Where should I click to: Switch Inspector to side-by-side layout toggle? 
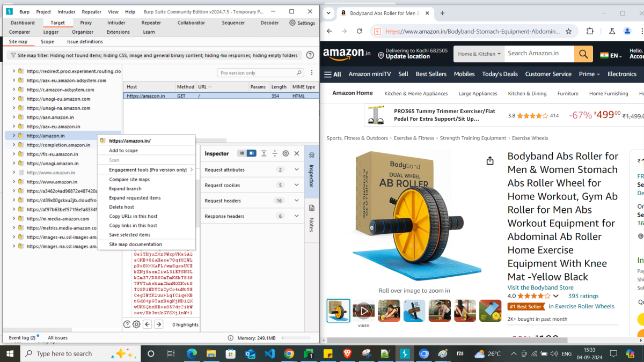(251, 153)
